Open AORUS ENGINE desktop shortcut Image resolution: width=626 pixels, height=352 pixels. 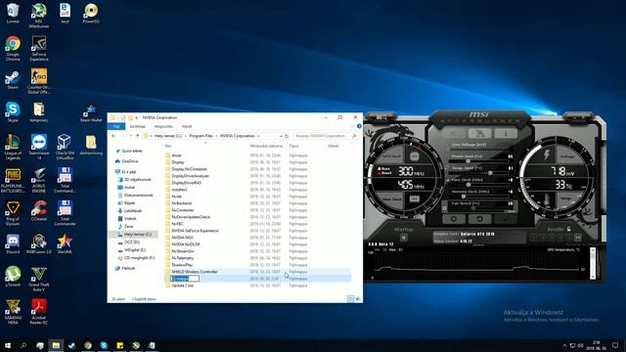click(x=39, y=180)
